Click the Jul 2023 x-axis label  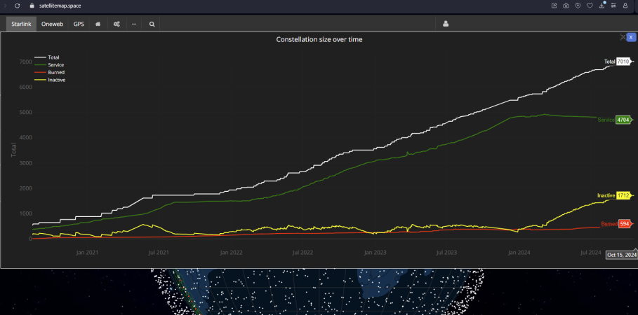tap(446, 253)
